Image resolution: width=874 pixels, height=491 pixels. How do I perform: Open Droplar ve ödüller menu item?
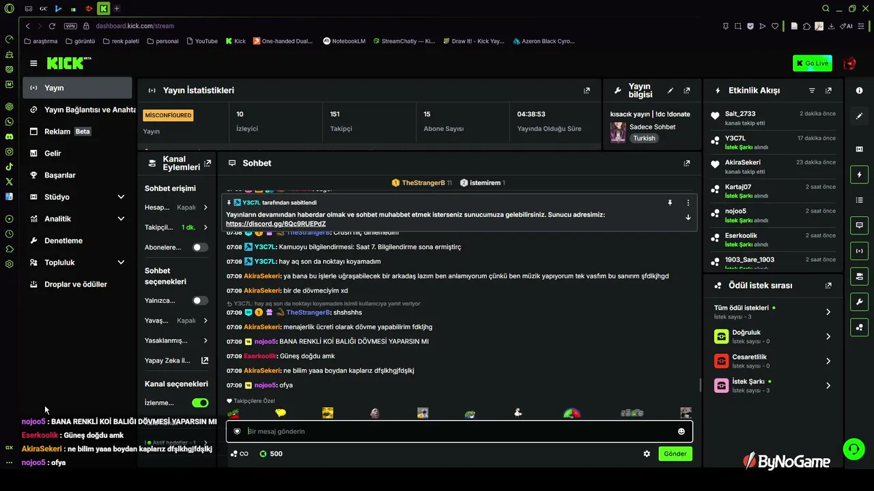pyautogui.click(x=77, y=284)
